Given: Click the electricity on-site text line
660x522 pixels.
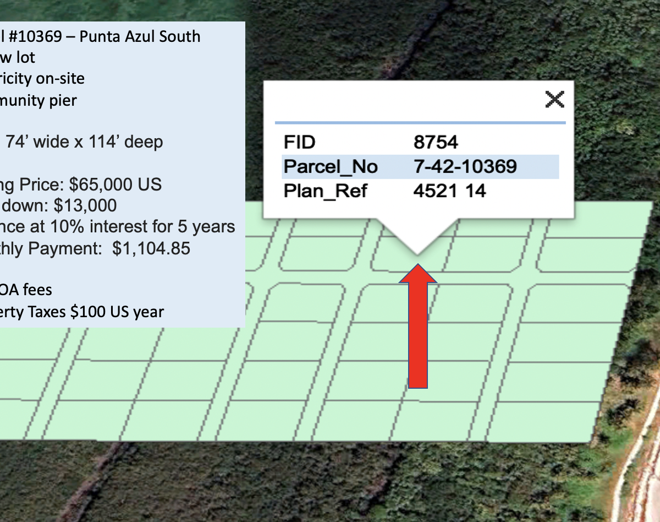Looking at the screenshot, I should [42, 79].
